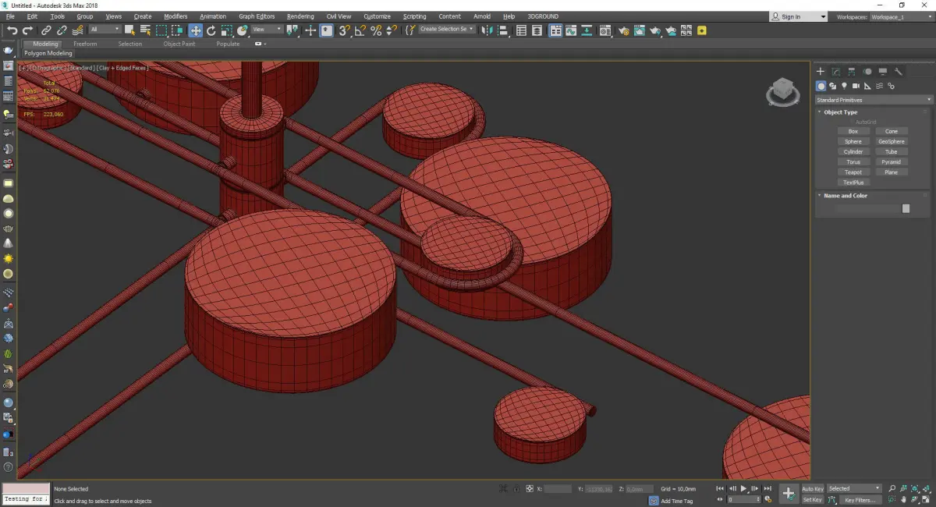Toggle the Ribbon display button
936x507 pixels.
(555, 30)
